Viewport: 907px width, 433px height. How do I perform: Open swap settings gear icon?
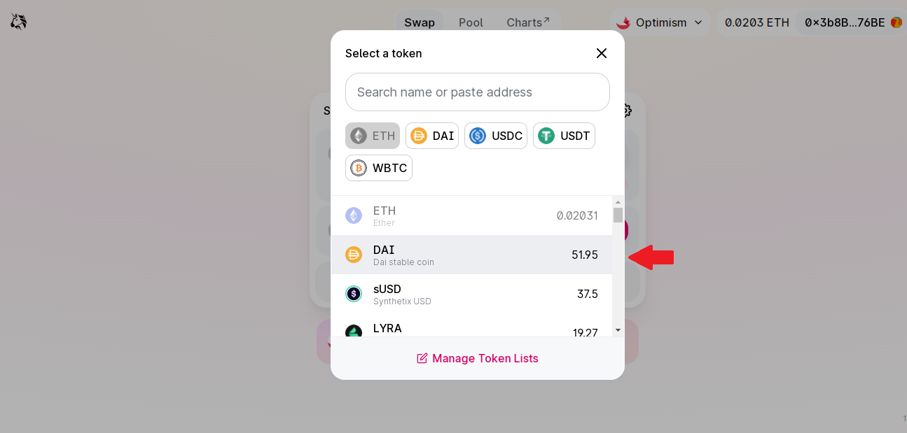(x=627, y=111)
